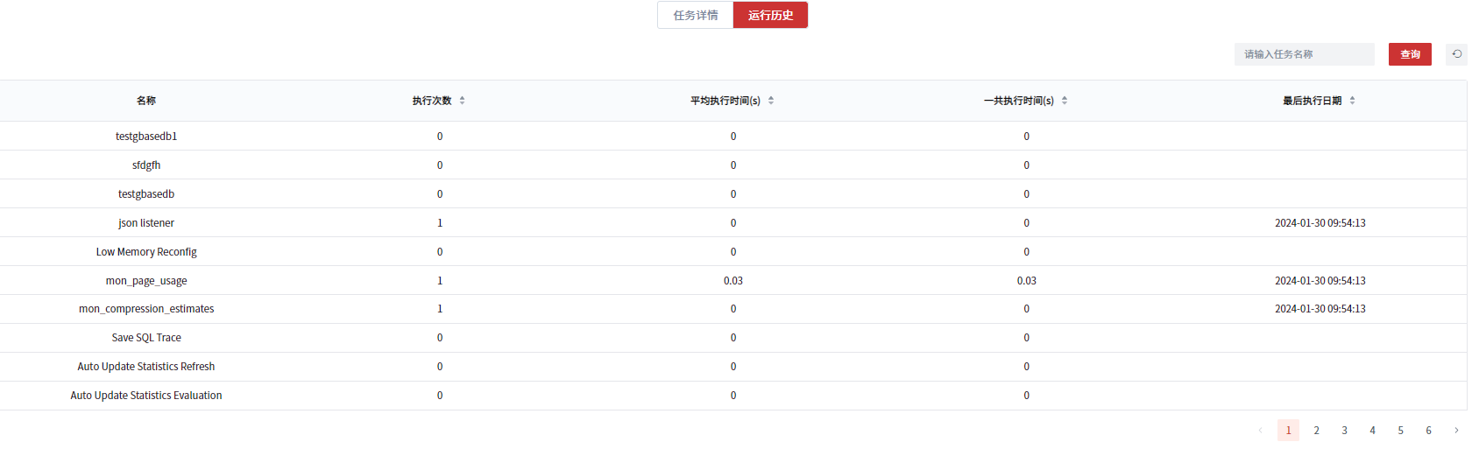
Task: Focus the task name search field
Action: click(x=1304, y=54)
